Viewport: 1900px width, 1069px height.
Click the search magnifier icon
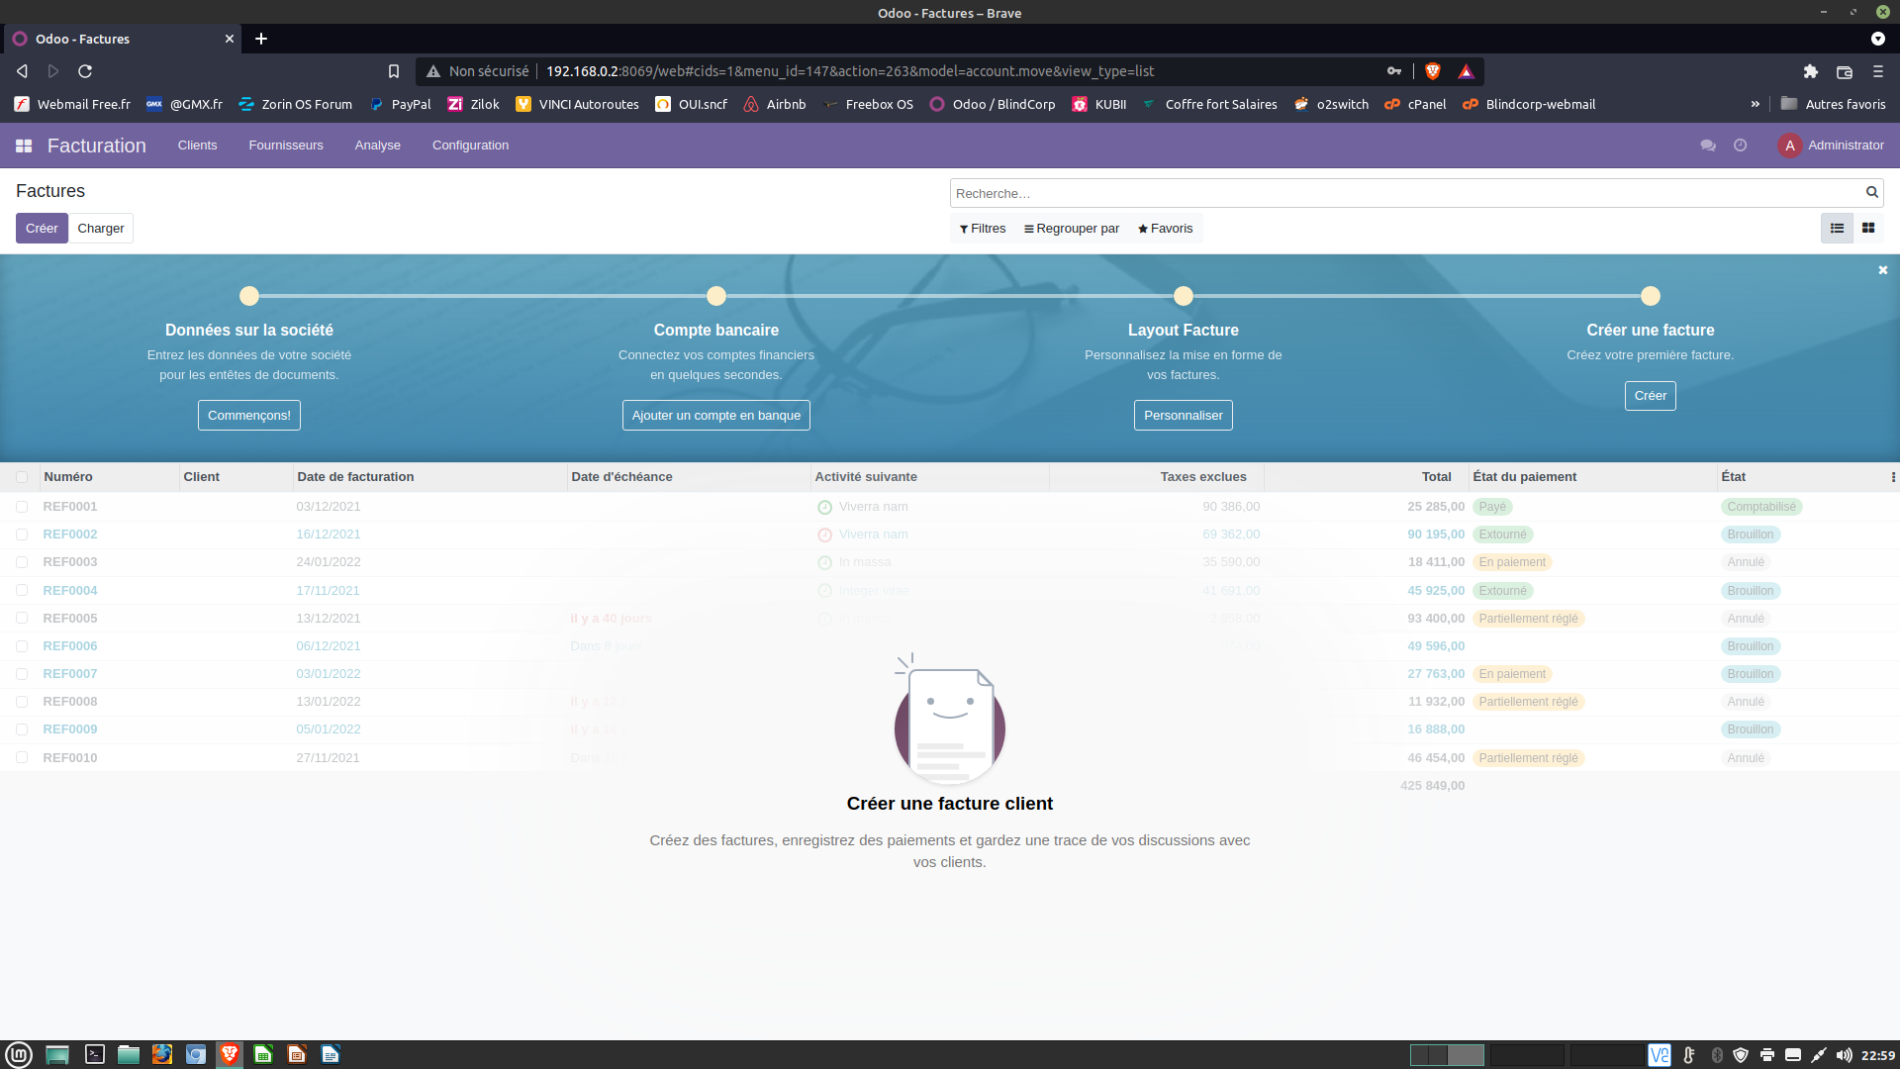[x=1871, y=193]
